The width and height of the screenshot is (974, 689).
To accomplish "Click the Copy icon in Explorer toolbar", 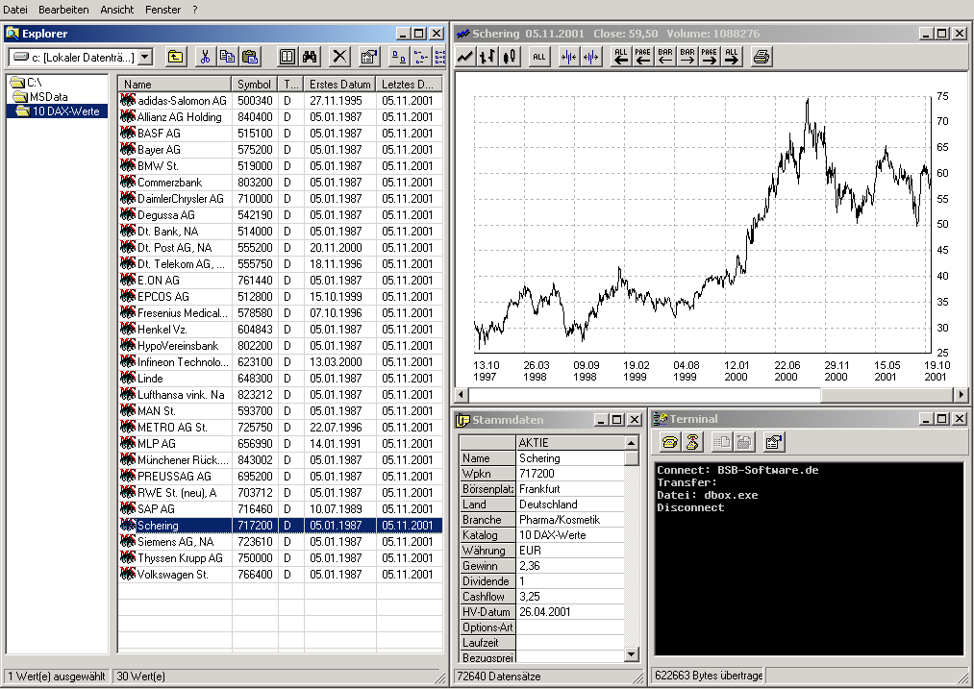I will click(x=227, y=57).
